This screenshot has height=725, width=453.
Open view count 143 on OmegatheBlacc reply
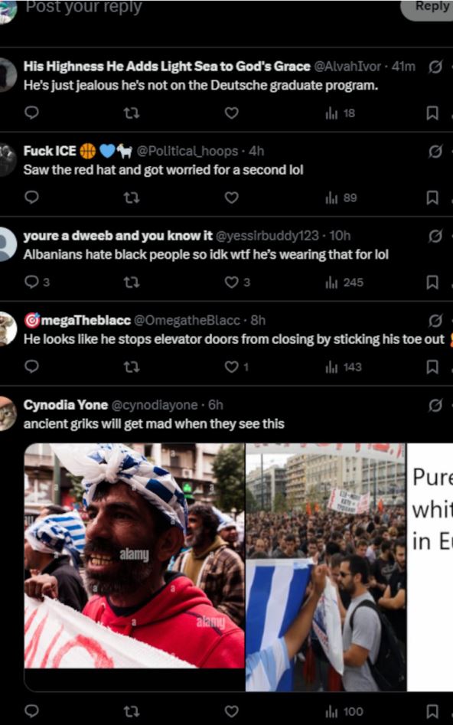(x=344, y=367)
